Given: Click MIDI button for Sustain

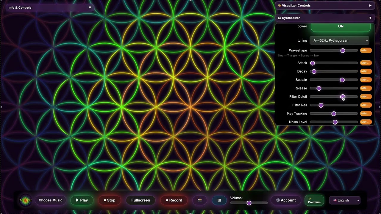Looking at the screenshot, I should (x=366, y=80).
